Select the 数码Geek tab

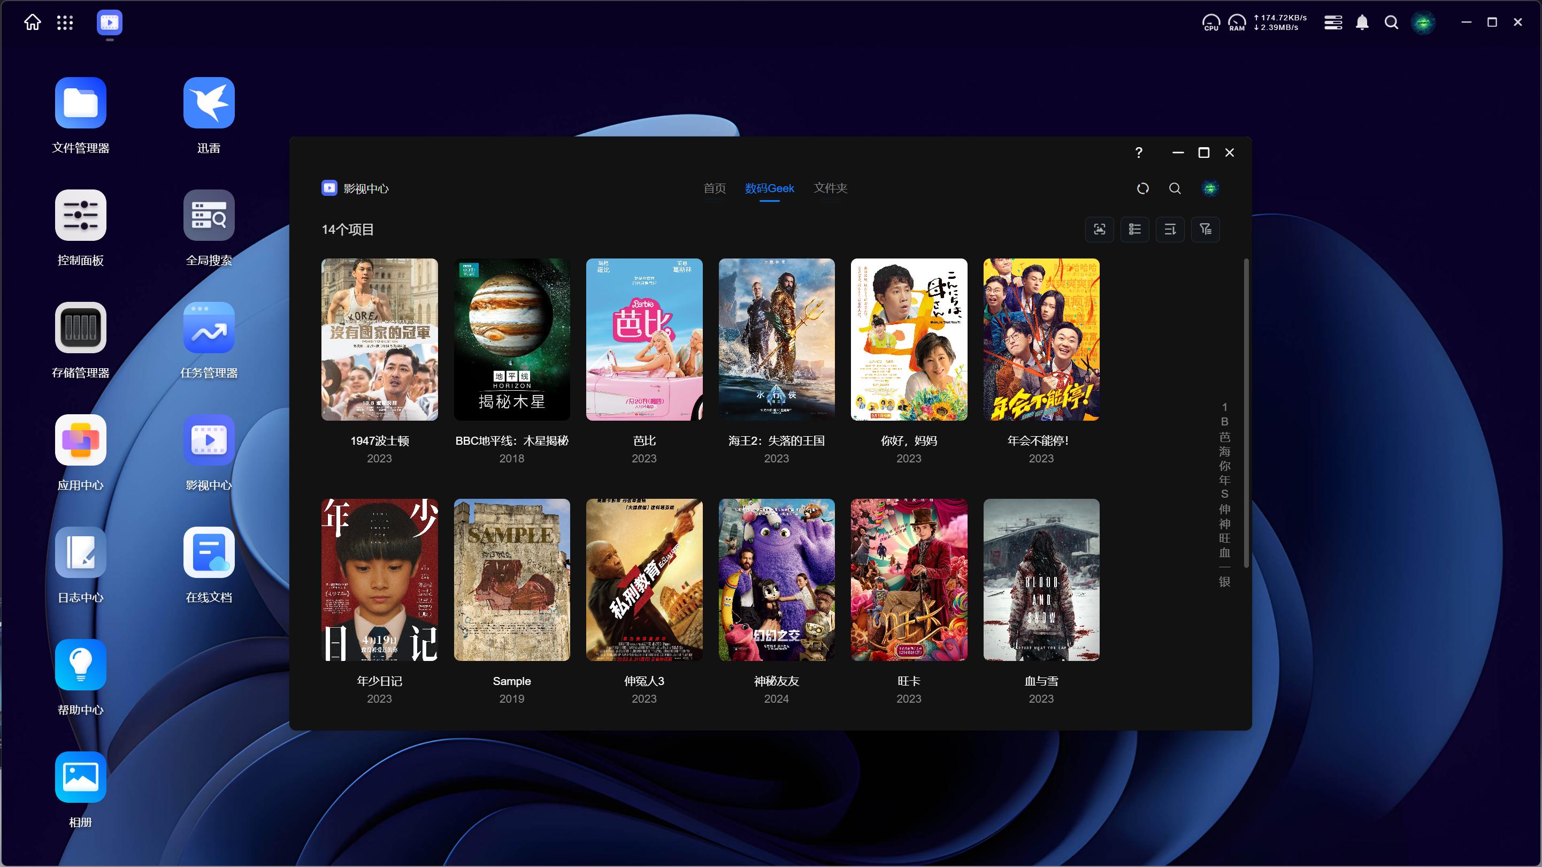(769, 188)
